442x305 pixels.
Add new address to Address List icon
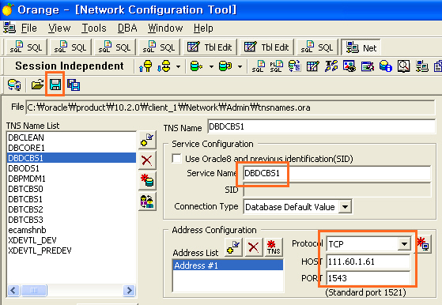tap(233, 247)
